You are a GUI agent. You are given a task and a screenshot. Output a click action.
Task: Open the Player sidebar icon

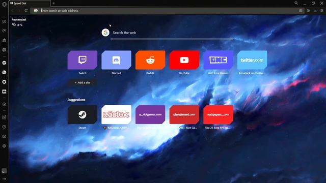coord(4,105)
